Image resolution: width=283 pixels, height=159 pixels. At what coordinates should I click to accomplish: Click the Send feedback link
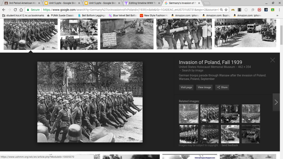point(229,145)
